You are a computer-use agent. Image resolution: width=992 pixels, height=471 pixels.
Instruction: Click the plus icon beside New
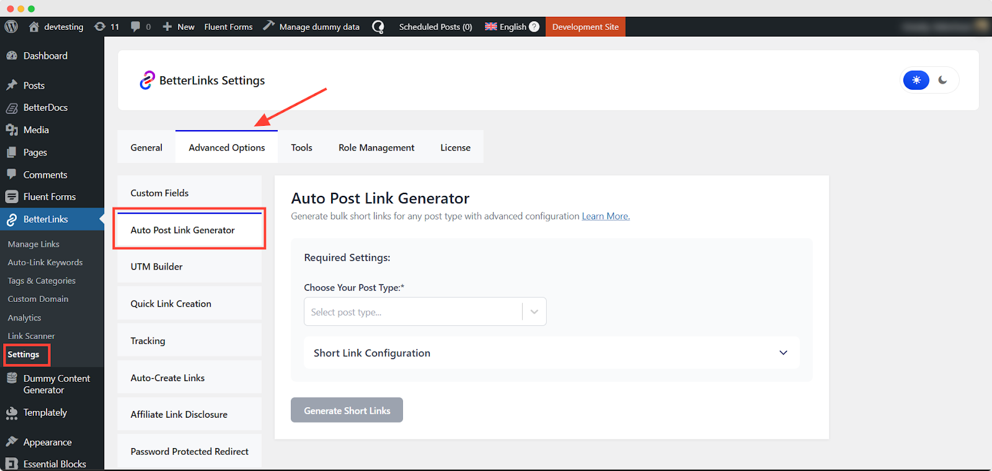coord(167,27)
